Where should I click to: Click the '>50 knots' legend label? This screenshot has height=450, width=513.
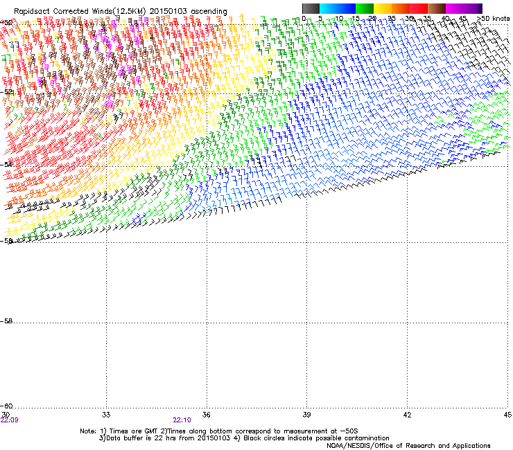click(494, 18)
